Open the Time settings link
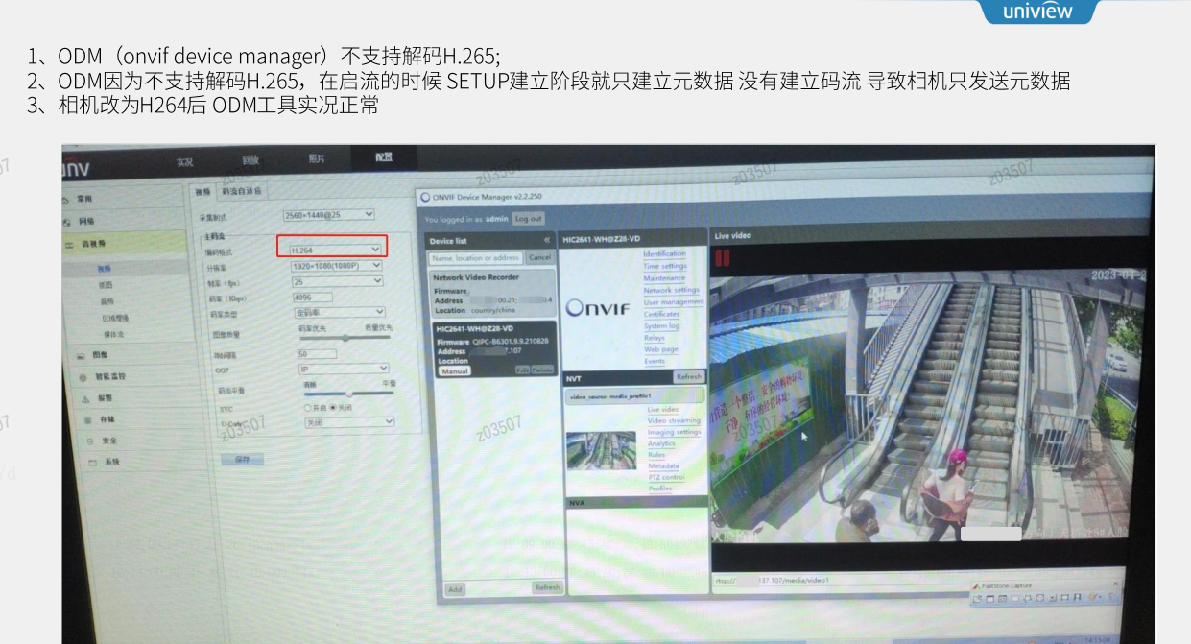This screenshot has height=644, width=1191. point(665,266)
